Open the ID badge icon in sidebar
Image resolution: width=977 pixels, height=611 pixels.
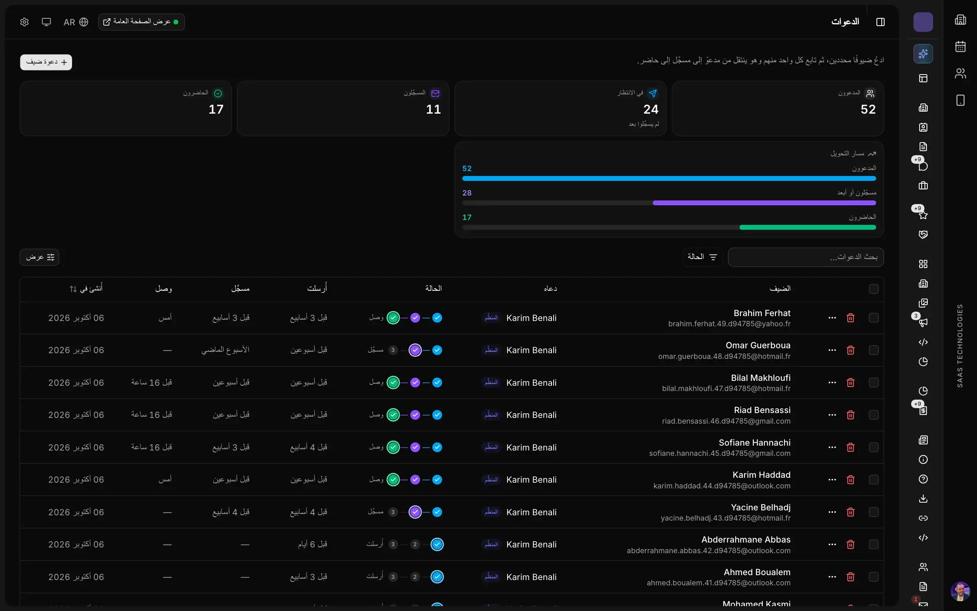pyautogui.click(x=923, y=127)
